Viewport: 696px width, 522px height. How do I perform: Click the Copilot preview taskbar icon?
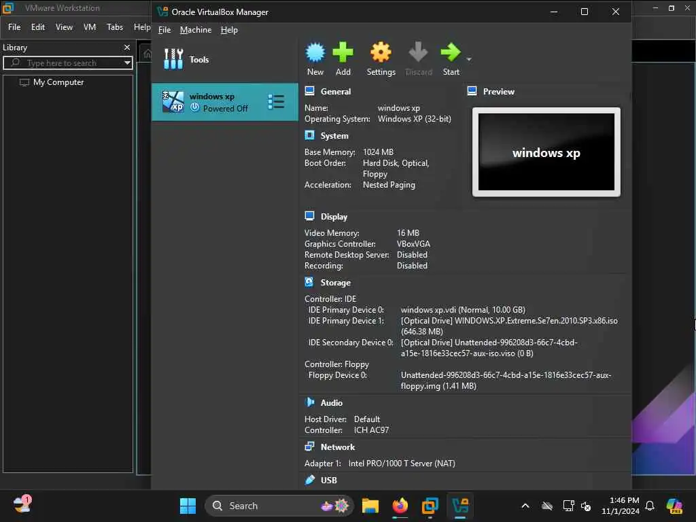click(x=674, y=506)
